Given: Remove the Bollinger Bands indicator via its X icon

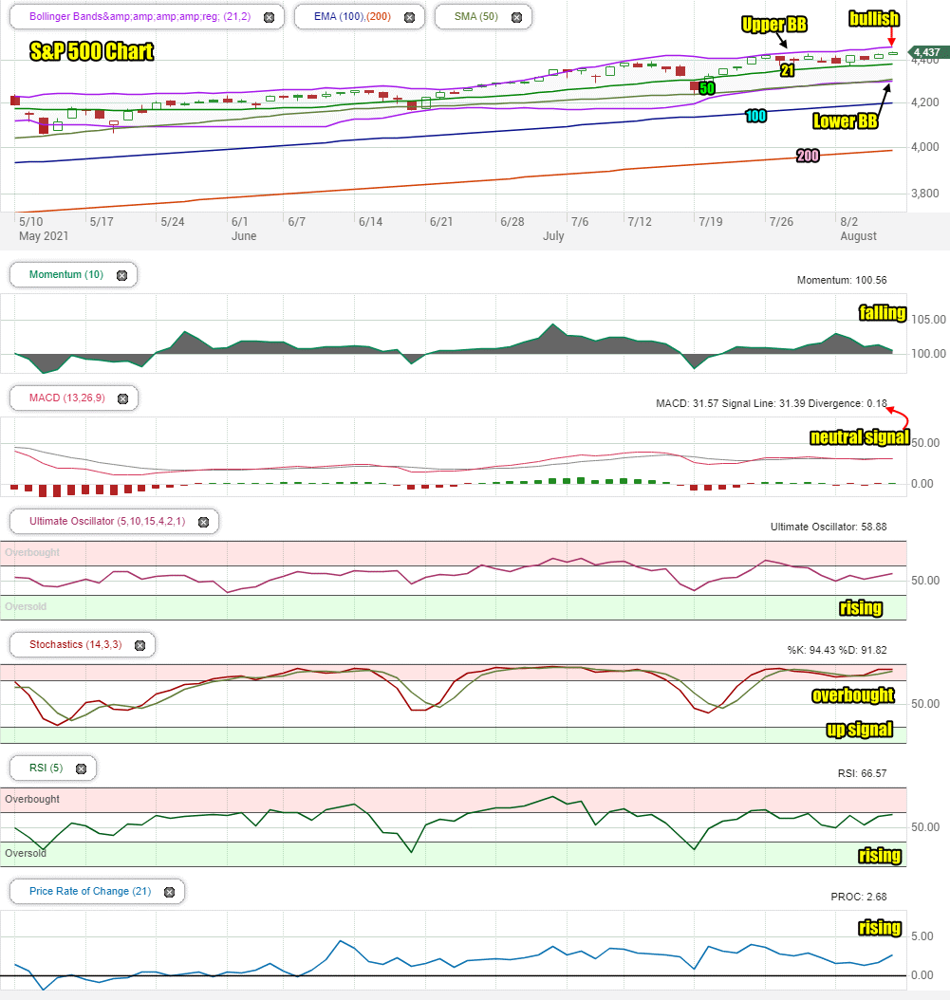Looking at the screenshot, I should 270,17.
